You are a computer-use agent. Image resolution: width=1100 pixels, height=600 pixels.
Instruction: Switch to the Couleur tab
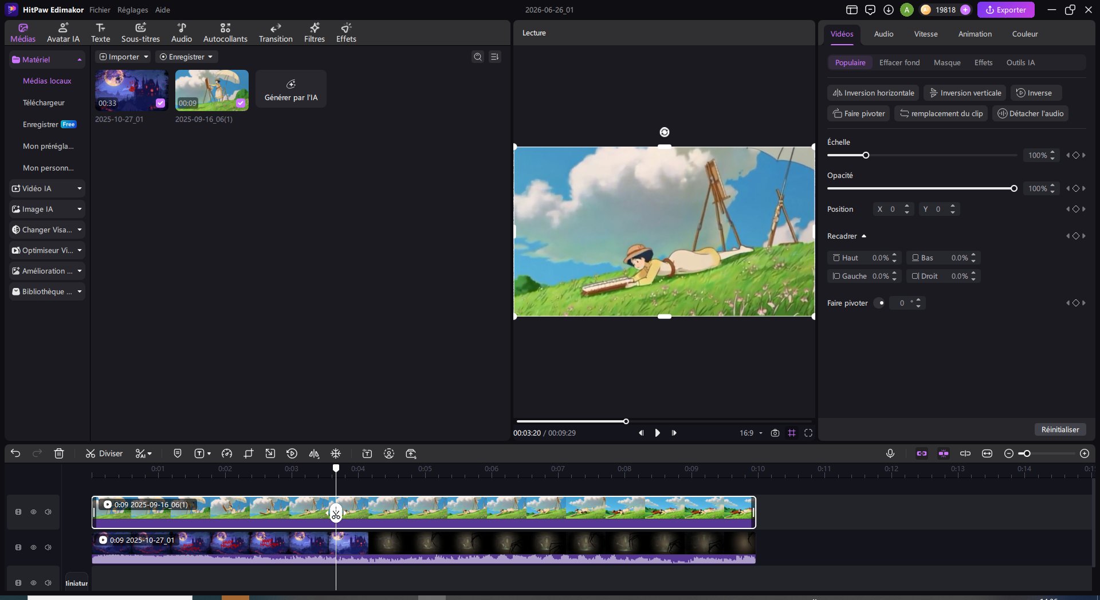tap(1024, 34)
